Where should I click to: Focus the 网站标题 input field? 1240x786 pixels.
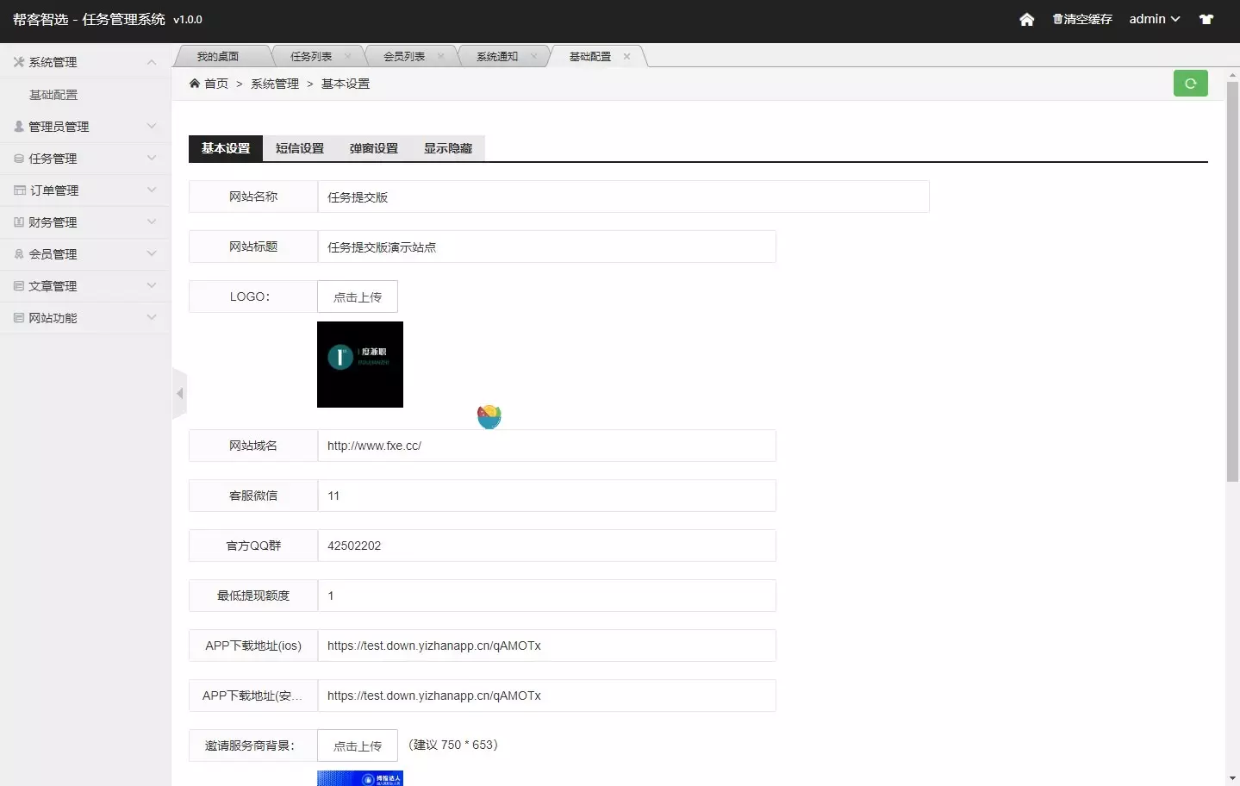[546, 246]
